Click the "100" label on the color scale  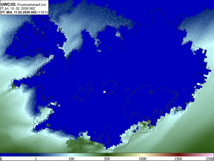72,159
